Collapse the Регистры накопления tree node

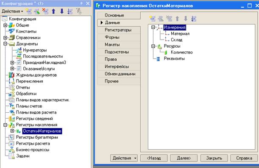click(x=5, y=125)
